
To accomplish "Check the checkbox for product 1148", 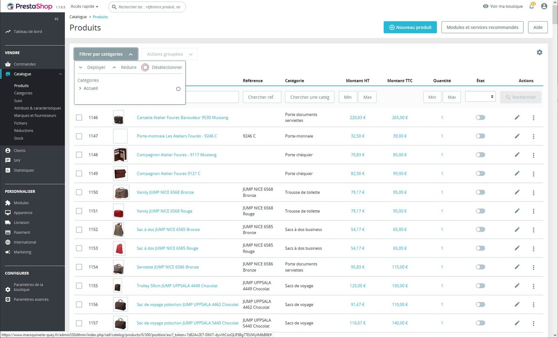I will pos(79,155).
